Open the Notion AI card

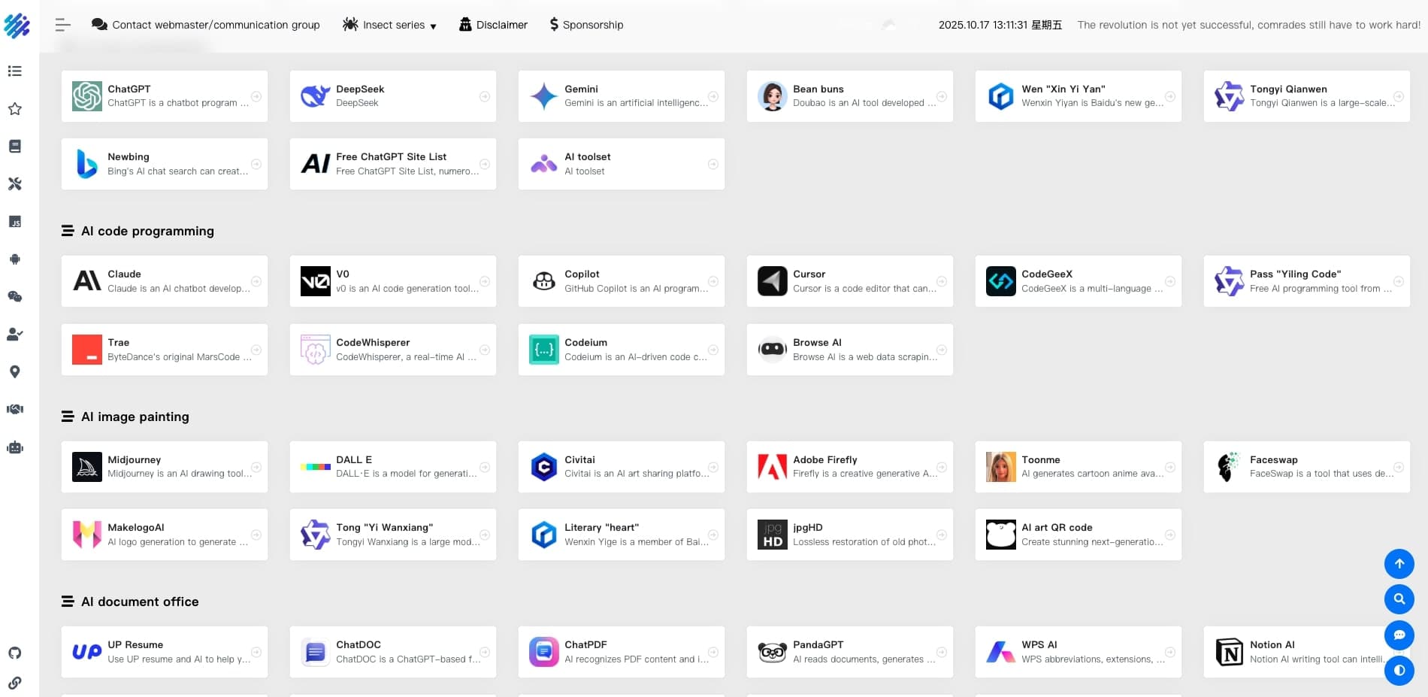pyautogui.click(x=1306, y=652)
